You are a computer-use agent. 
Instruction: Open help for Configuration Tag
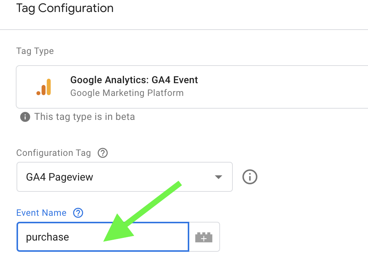(103, 153)
